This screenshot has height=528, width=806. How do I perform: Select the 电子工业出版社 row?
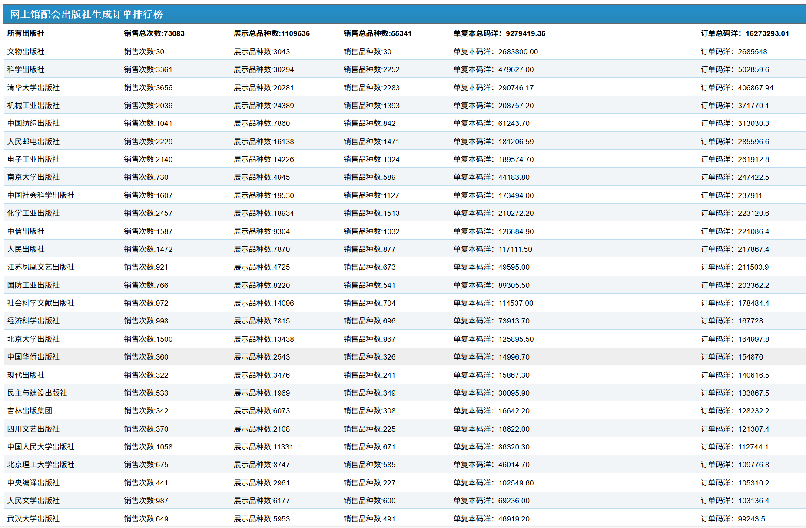click(x=33, y=159)
